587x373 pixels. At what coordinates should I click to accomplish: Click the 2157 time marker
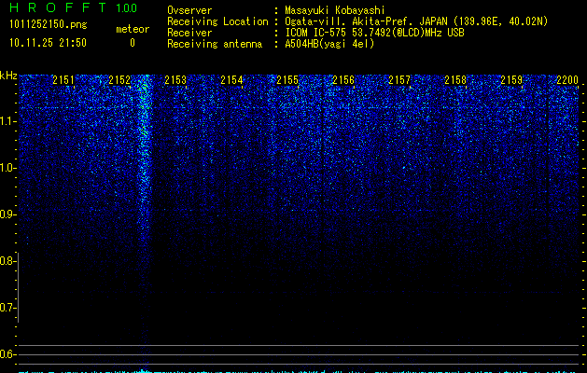(x=399, y=80)
